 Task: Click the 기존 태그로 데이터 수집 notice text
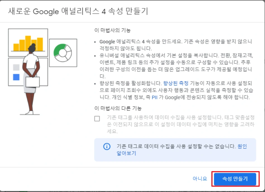pos(176,146)
